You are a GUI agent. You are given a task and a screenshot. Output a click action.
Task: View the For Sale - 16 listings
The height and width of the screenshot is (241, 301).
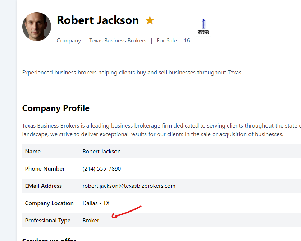tap(173, 41)
